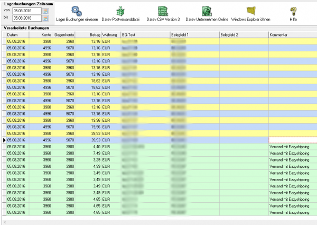The image size is (317, 225).
Task: Click the Kommentar column header
Action: [x=292, y=34]
